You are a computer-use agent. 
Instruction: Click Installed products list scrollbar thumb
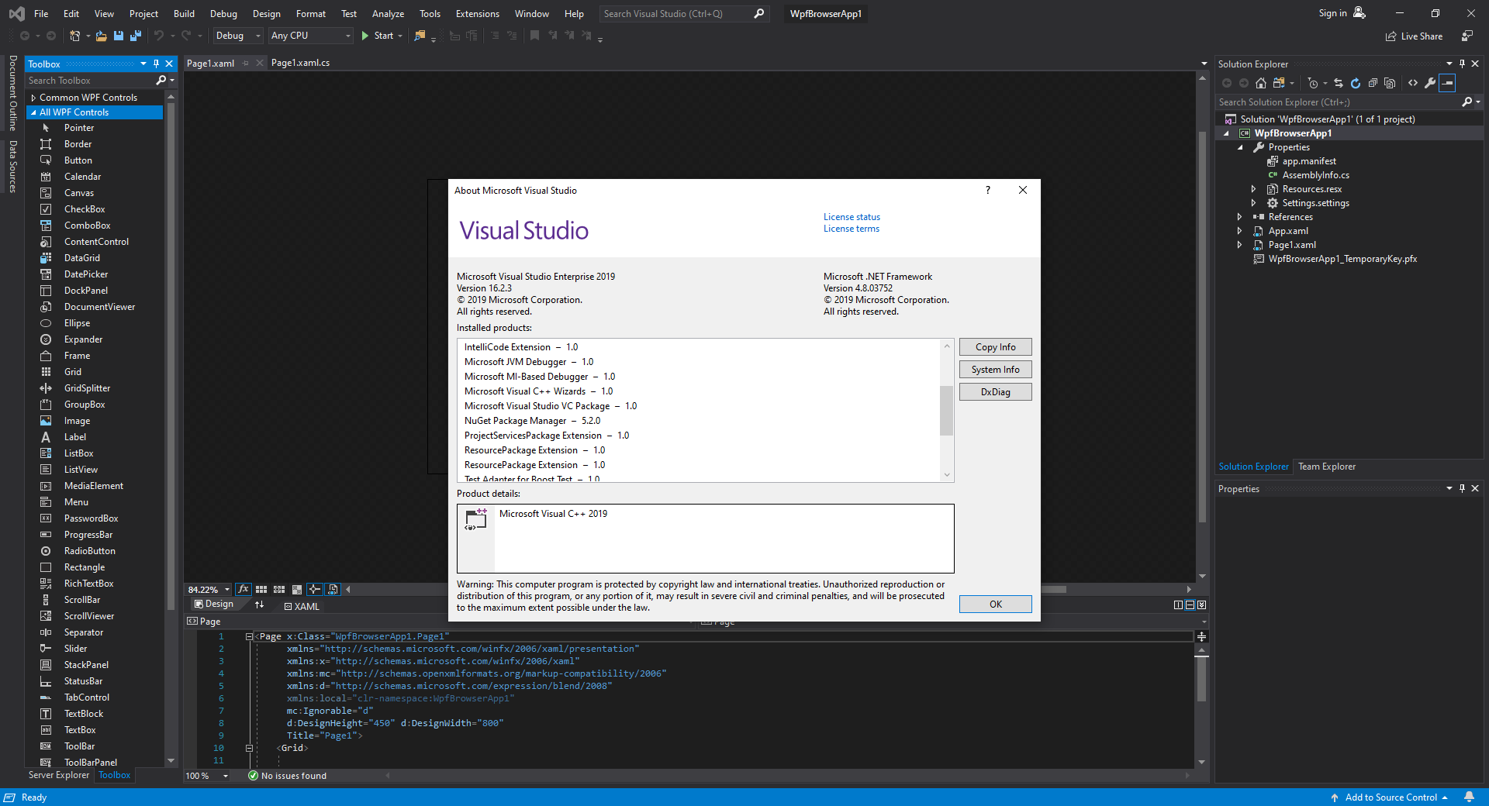(x=946, y=411)
